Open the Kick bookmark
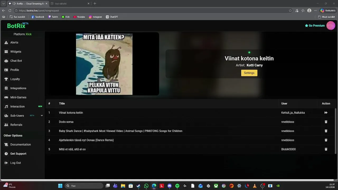Image resolution: width=338 pixels, height=190 pixels. click(66, 17)
